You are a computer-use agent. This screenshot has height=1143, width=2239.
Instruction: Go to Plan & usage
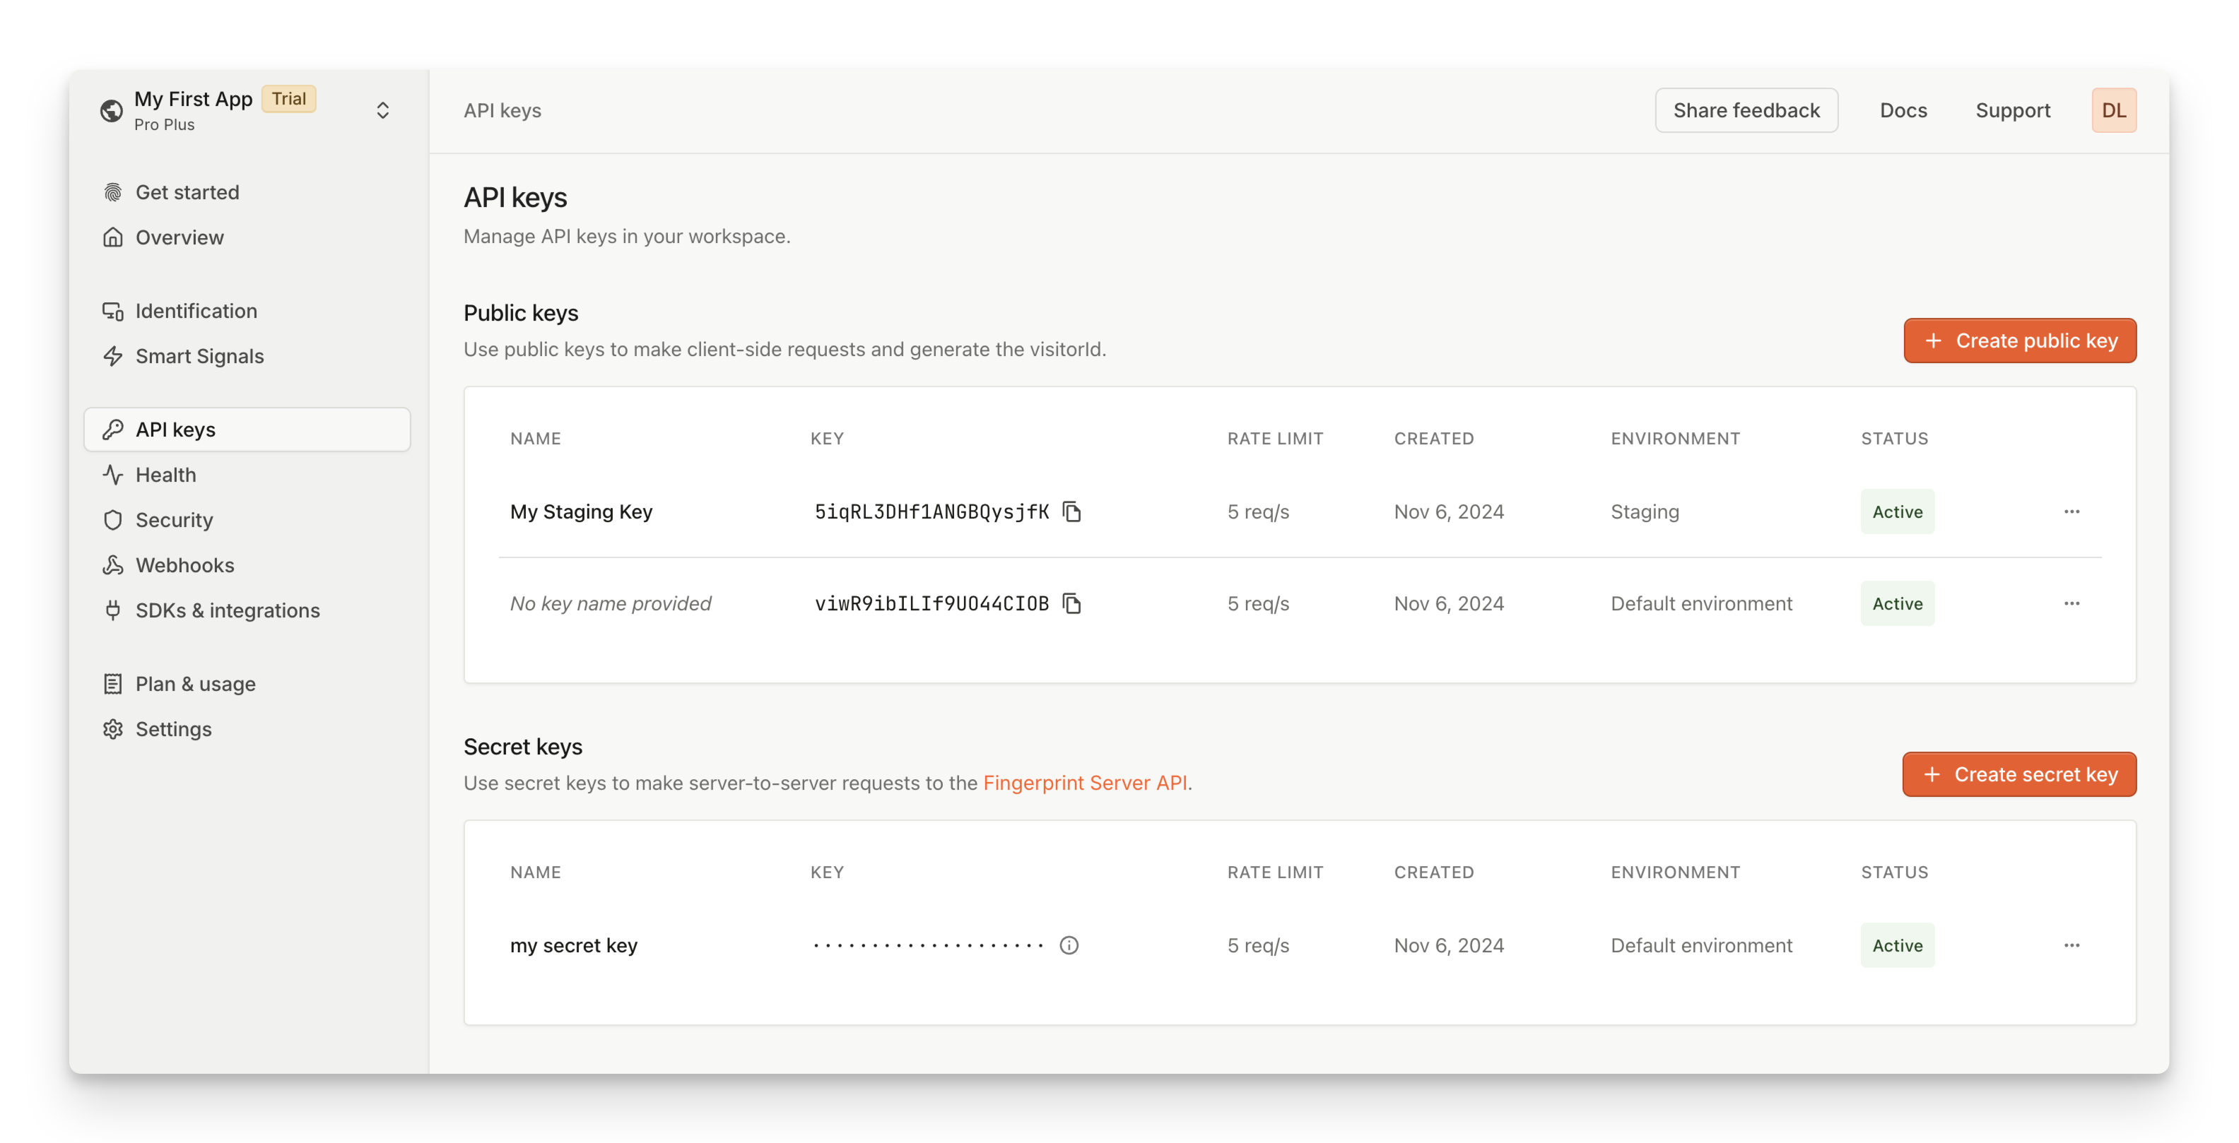click(194, 684)
